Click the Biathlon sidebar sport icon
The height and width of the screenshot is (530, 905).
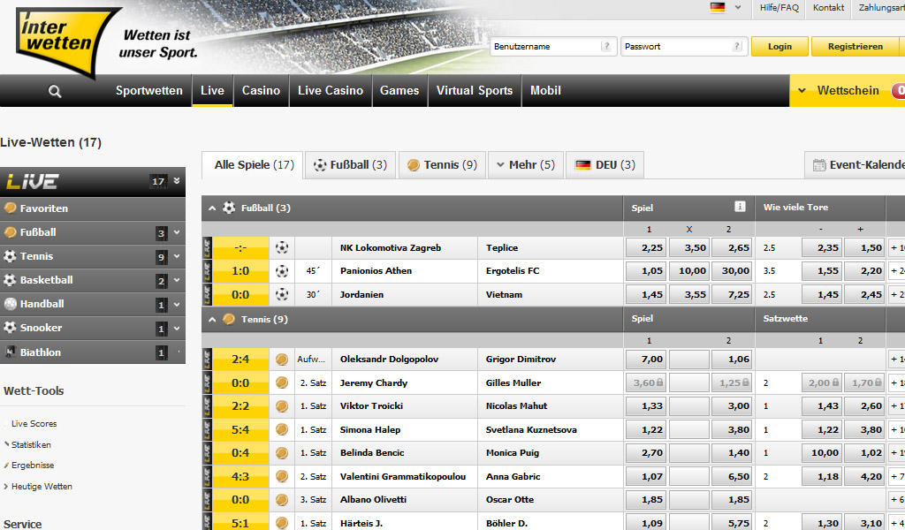point(10,352)
